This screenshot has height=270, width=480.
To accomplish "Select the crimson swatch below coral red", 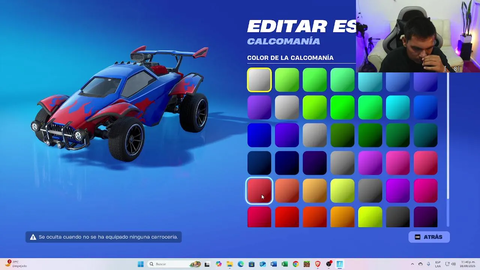I will point(259,217).
